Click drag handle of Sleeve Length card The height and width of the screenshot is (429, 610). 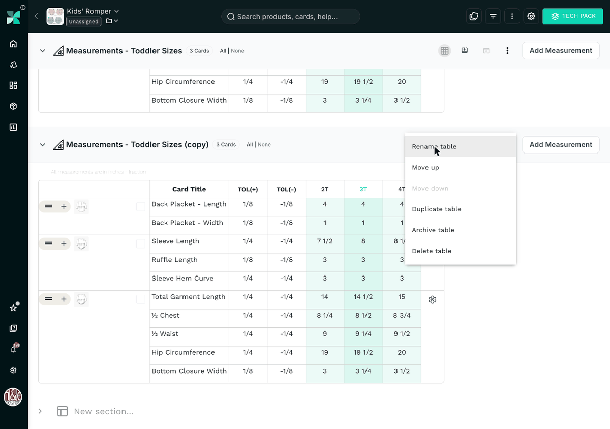(x=48, y=244)
